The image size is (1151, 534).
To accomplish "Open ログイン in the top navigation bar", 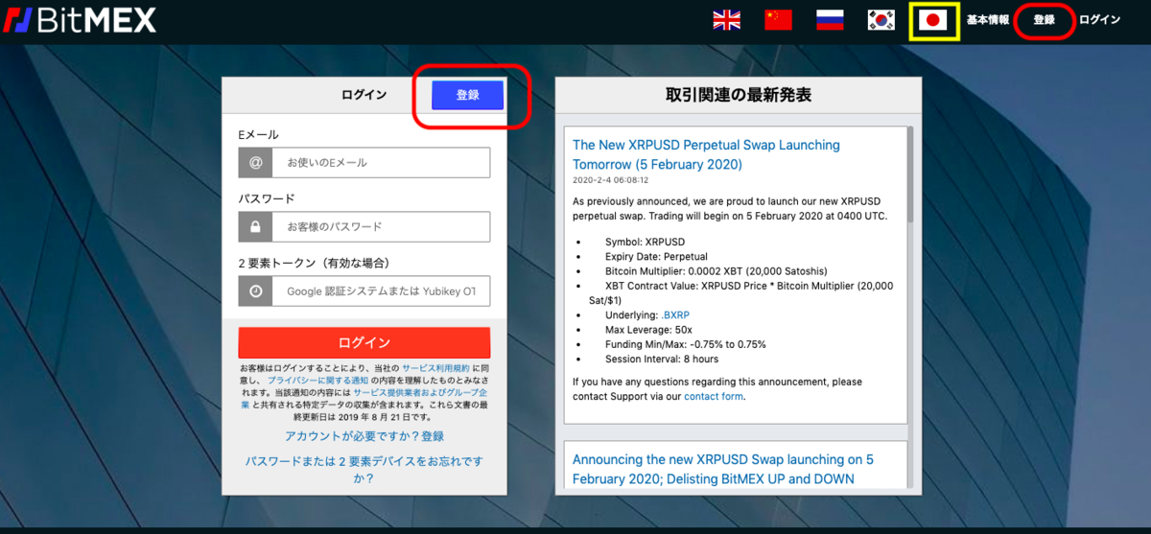I will click(1100, 20).
